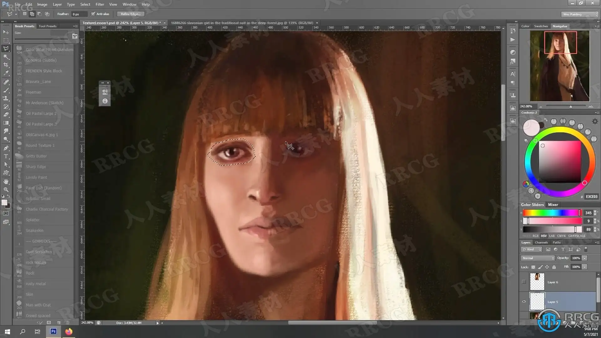
Task: Select the Path Selection tool
Action: tap(6, 164)
